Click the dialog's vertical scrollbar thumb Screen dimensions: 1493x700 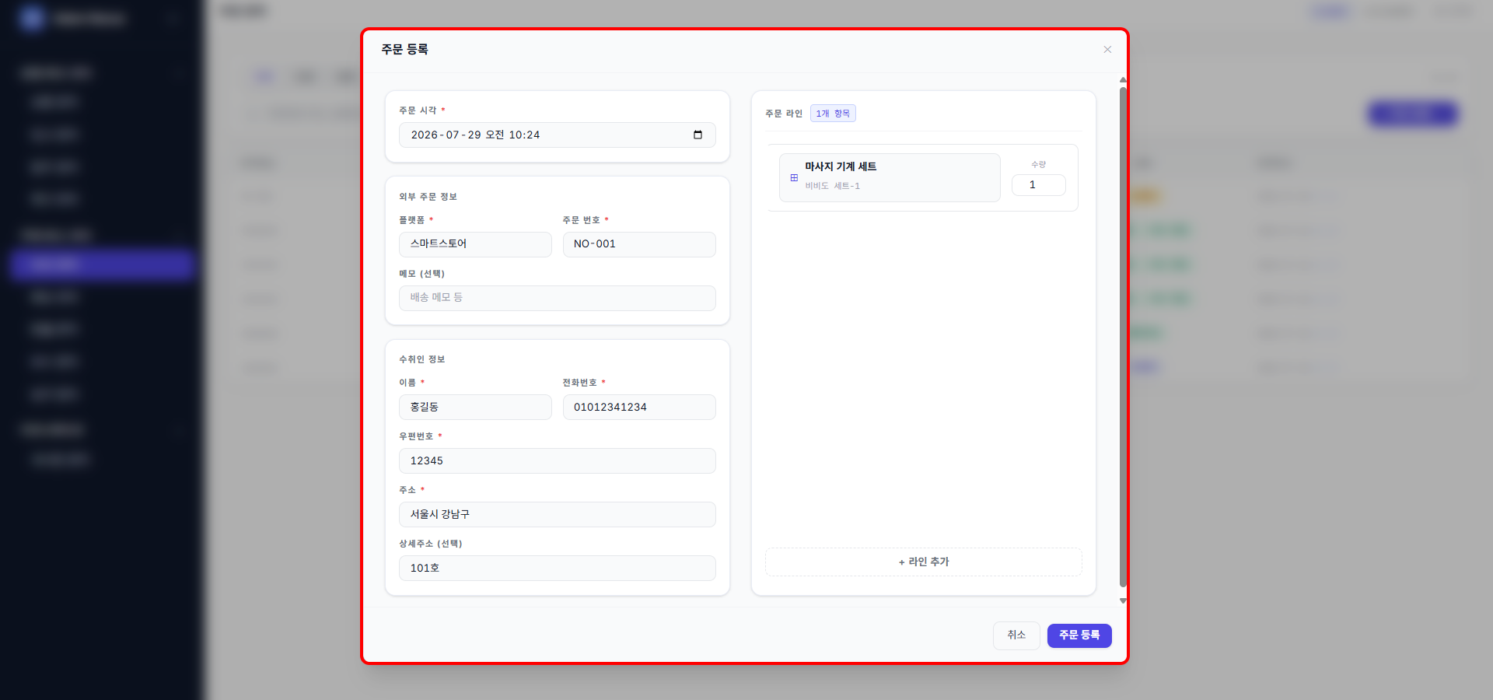pos(1123,337)
